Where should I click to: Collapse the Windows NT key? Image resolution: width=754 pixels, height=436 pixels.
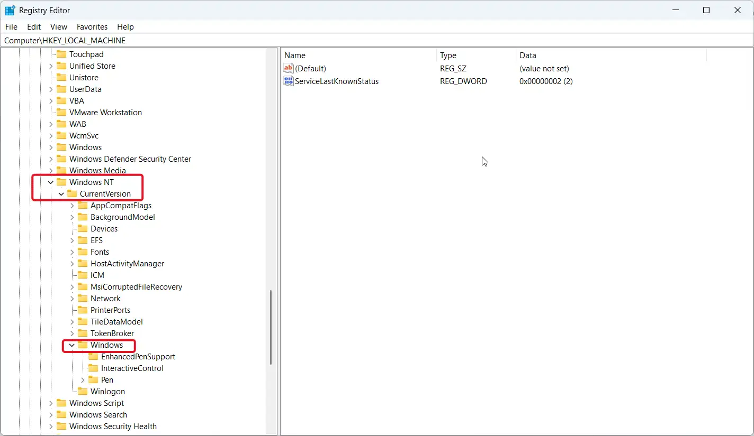[x=51, y=182]
